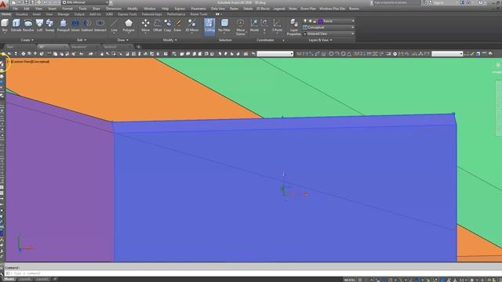Switch to the Output ribbon tab

click(79, 14)
